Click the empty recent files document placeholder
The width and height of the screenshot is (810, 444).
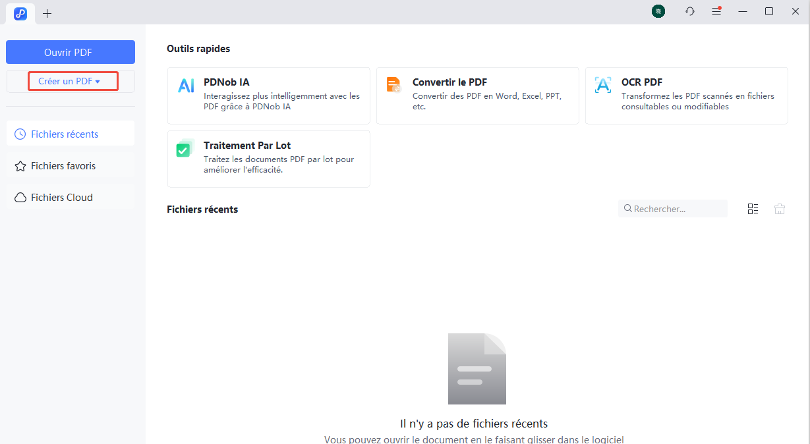477,368
